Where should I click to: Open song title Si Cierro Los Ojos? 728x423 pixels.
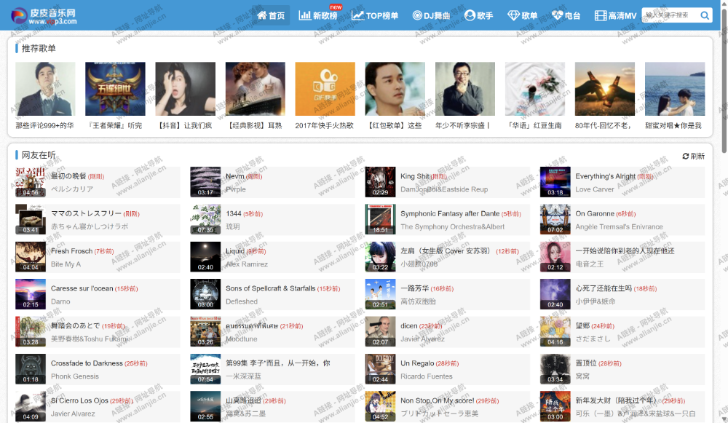(79, 400)
